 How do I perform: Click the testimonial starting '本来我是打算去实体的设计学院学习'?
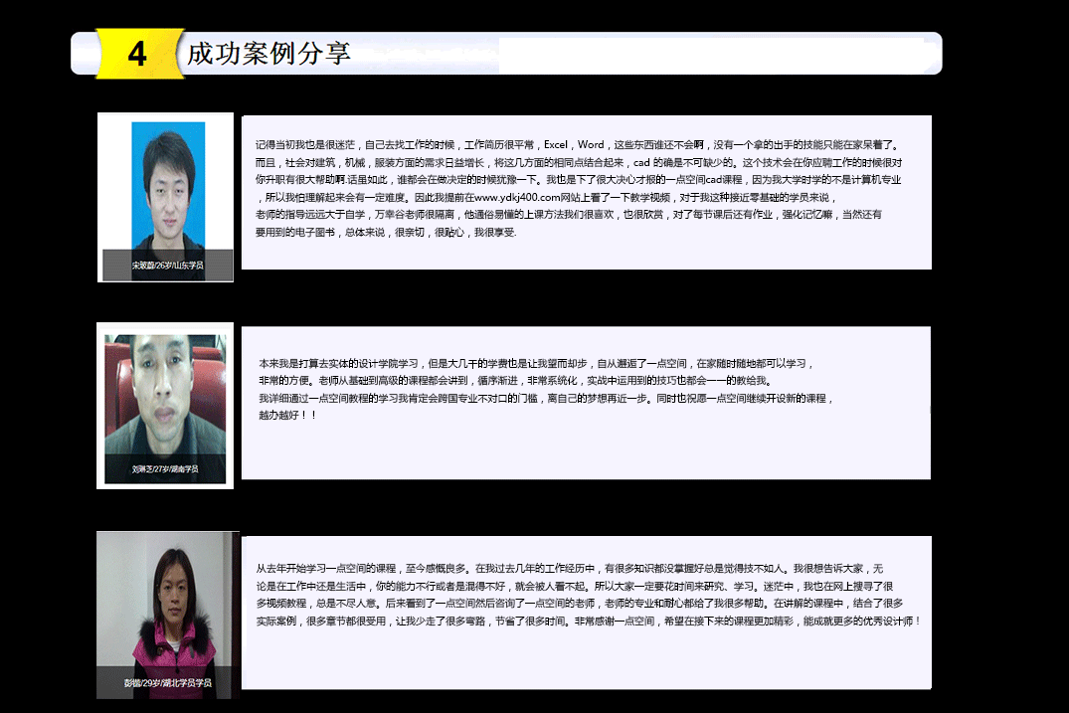587,403
